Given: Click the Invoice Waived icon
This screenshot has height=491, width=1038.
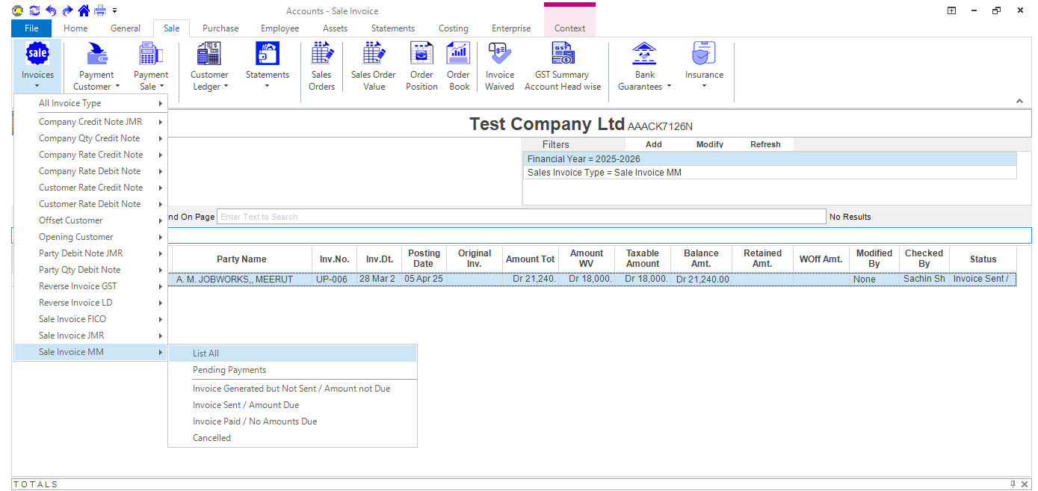Looking at the screenshot, I should [x=499, y=66].
